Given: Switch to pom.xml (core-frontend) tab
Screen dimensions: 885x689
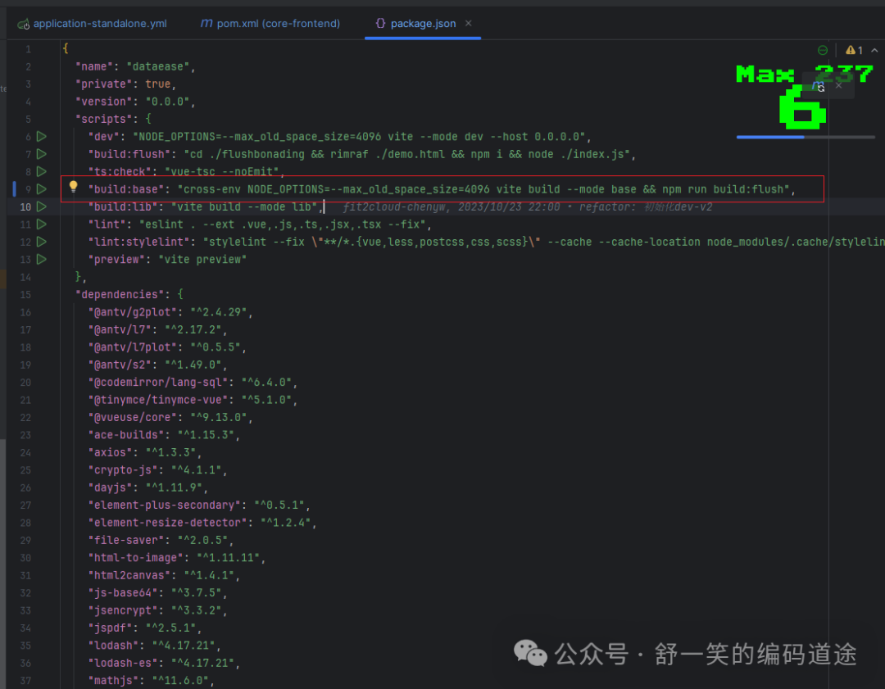Looking at the screenshot, I should tap(270, 24).
